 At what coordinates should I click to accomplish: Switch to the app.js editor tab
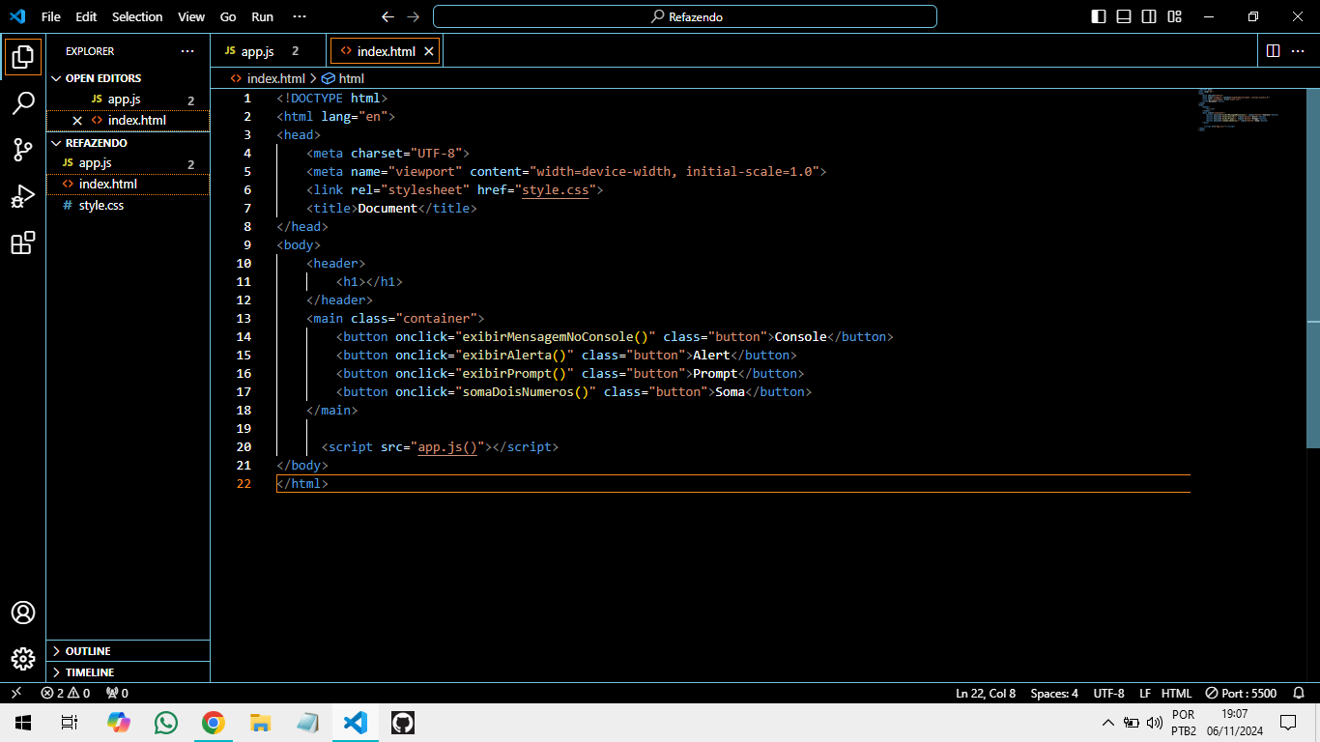(269, 51)
